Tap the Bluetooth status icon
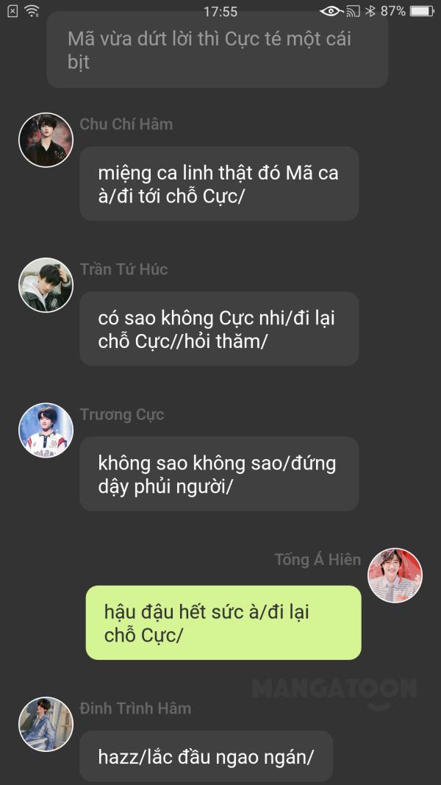 [x=370, y=11]
